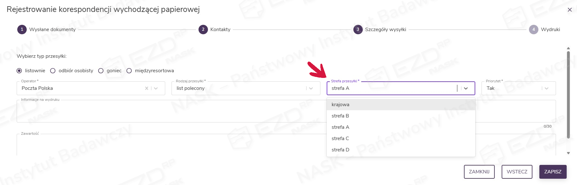This screenshot has width=577, height=185.
Task: Pick the międzyresortowa shipment type
Action: tap(129, 71)
